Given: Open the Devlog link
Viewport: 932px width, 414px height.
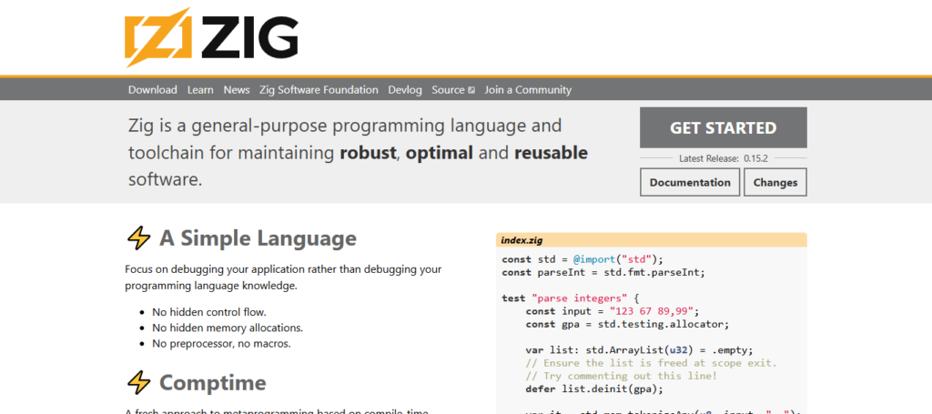Looking at the screenshot, I should pos(405,90).
